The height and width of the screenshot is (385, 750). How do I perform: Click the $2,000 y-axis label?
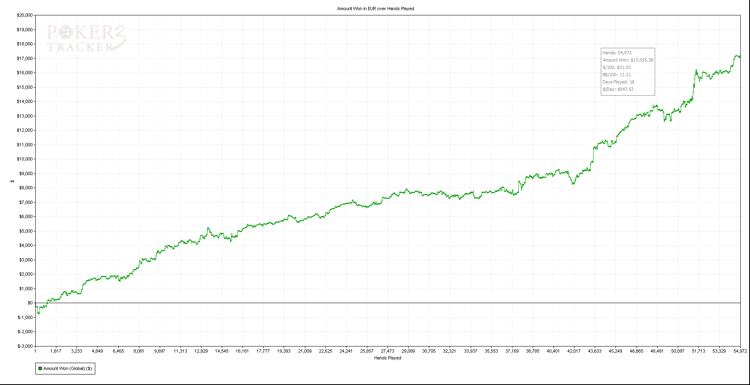(26, 274)
